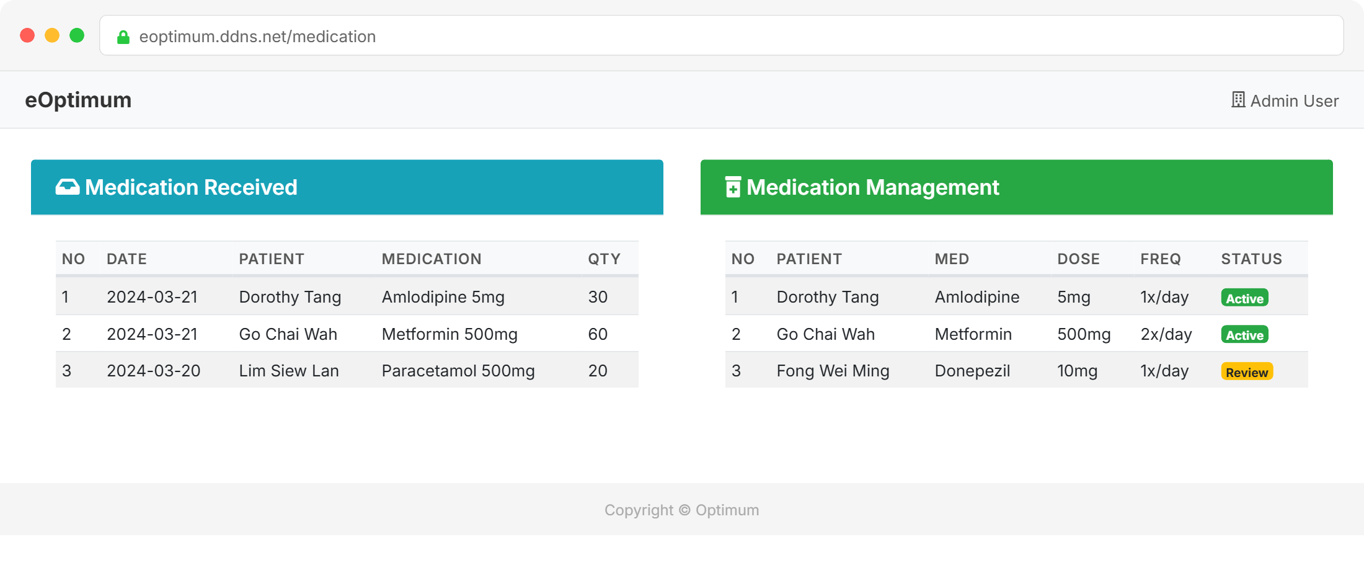Click the building icon next to Admin User
This screenshot has width=1364, height=568.
[x=1238, y=100]
